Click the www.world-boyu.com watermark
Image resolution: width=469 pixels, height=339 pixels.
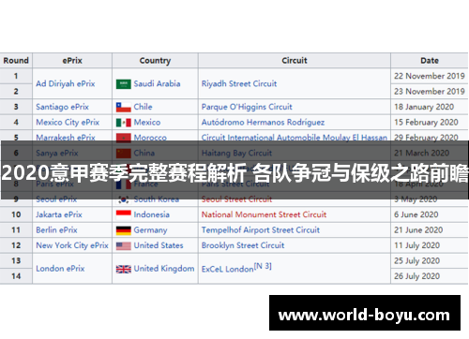click(x=365, y=315)
